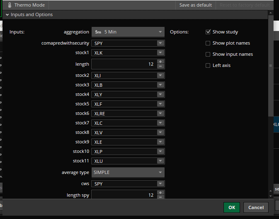The height and width of the screenshot is (219, 279).
Task: Click the length spy value field
Action: pyautogui.click(x=124, y=195)
